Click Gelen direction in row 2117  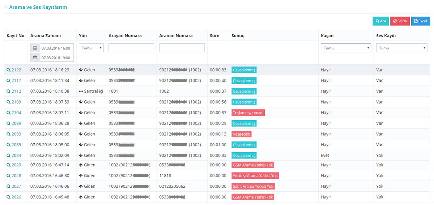coord(87,80)
